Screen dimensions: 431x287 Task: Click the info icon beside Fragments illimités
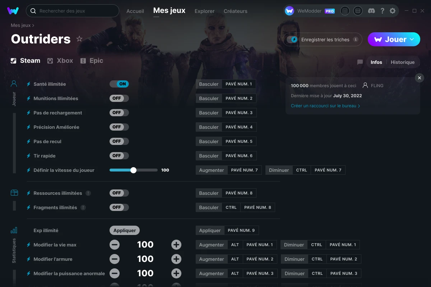83,207
